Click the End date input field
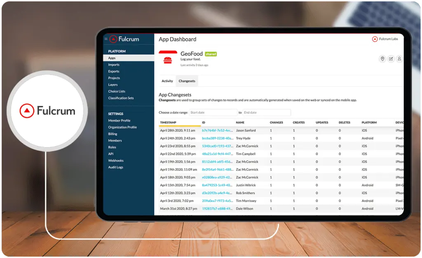The image size is (422, 258). [x=267, y=113]
